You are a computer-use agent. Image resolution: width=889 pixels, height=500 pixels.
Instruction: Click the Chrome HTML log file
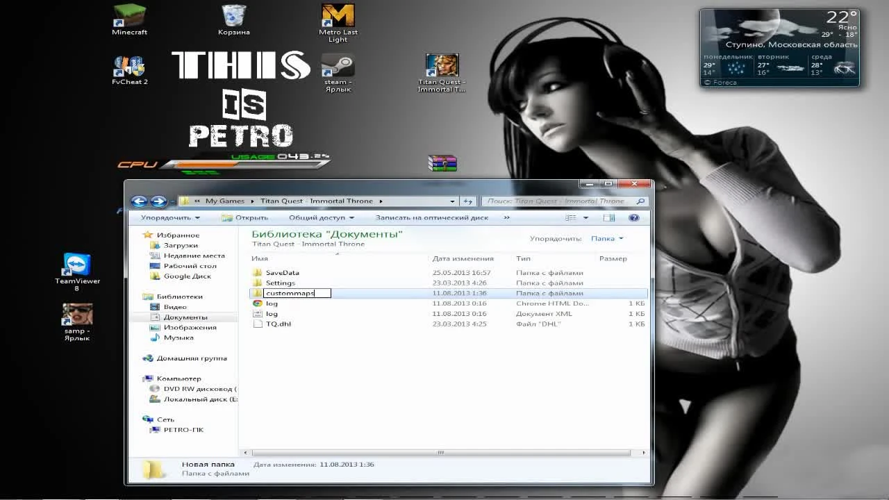tap(272, 303)
